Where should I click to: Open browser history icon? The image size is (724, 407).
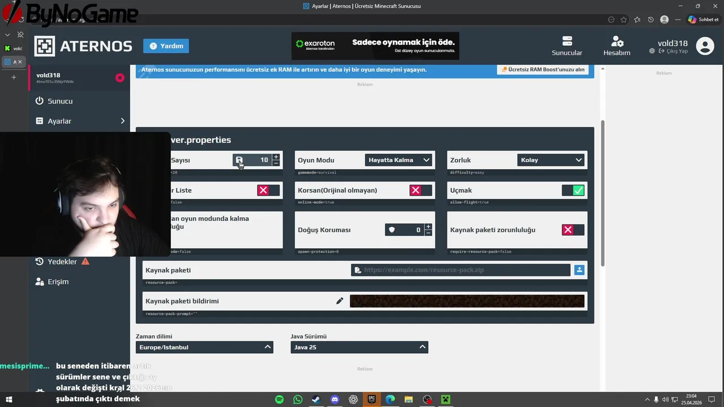coord(651,20)
